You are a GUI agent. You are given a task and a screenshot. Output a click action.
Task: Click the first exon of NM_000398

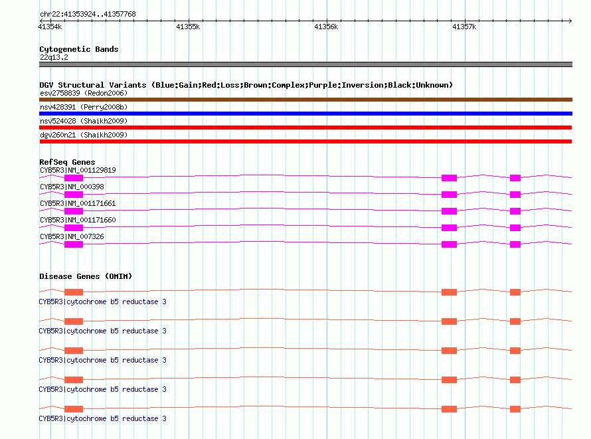point(74,195)
